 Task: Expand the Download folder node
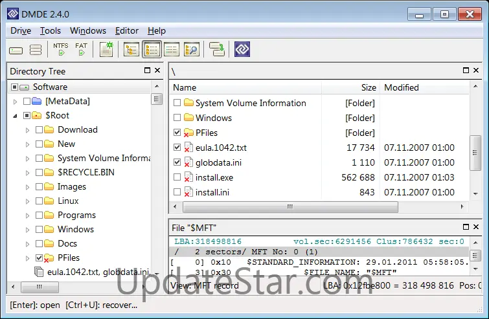pyautogui.click(x=27, y=130)
